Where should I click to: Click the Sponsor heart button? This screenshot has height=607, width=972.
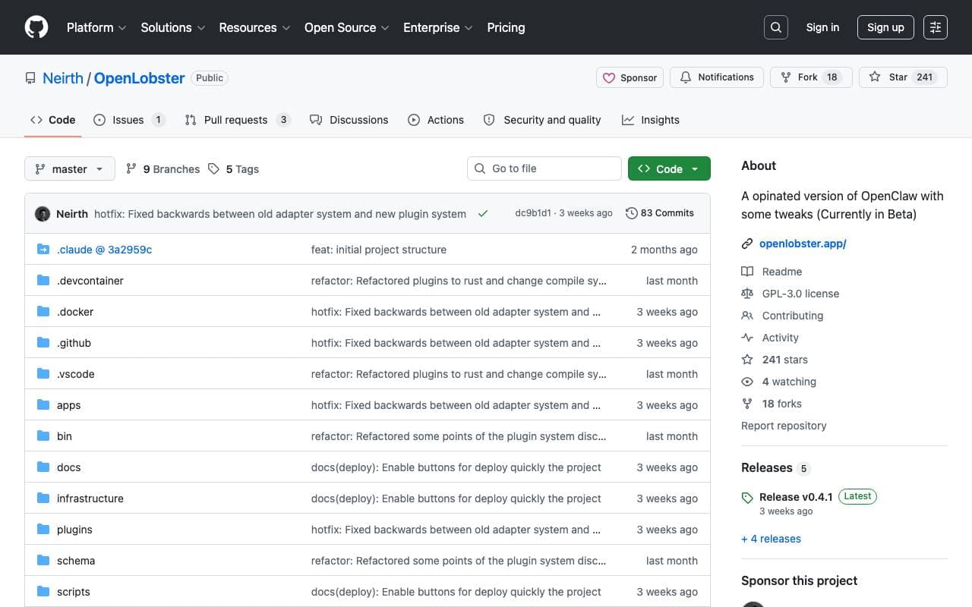coord(630,77)
